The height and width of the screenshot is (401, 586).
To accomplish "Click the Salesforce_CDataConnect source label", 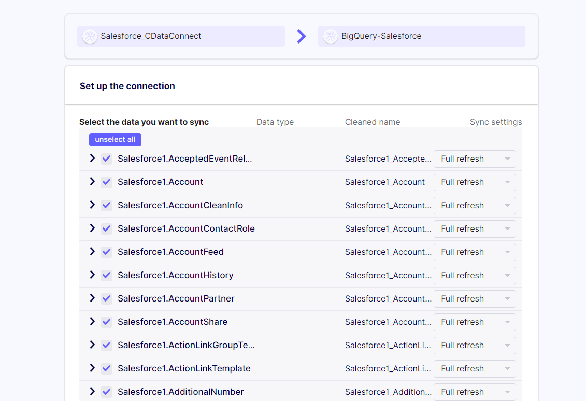I will [151, 36].
